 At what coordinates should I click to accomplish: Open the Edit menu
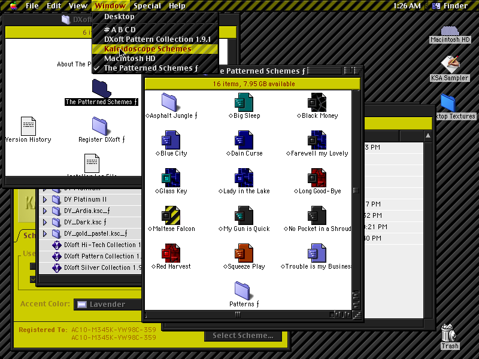pyautogui.click(x=54, y=6)
